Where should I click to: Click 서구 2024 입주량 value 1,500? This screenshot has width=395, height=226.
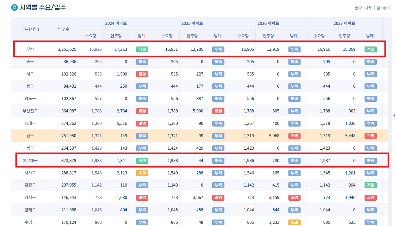tap(122, 74)
